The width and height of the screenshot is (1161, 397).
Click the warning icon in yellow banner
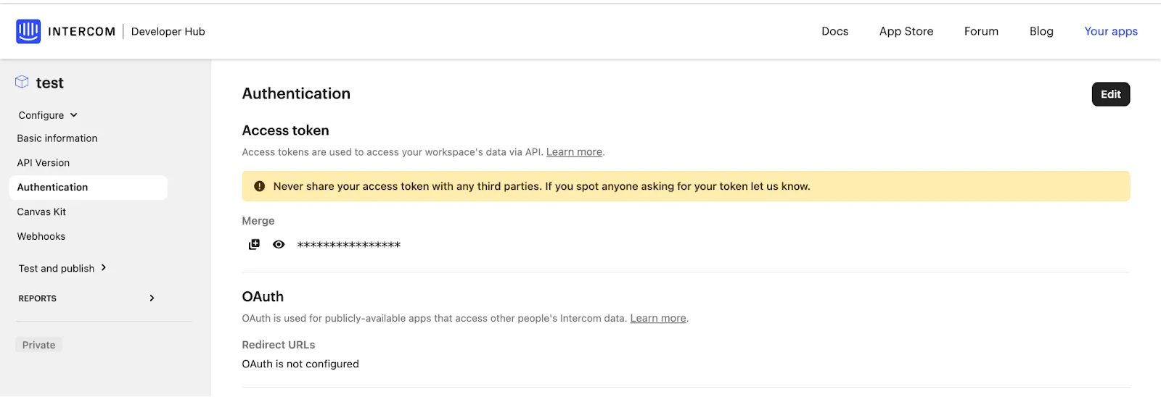[x=259, y=186]
